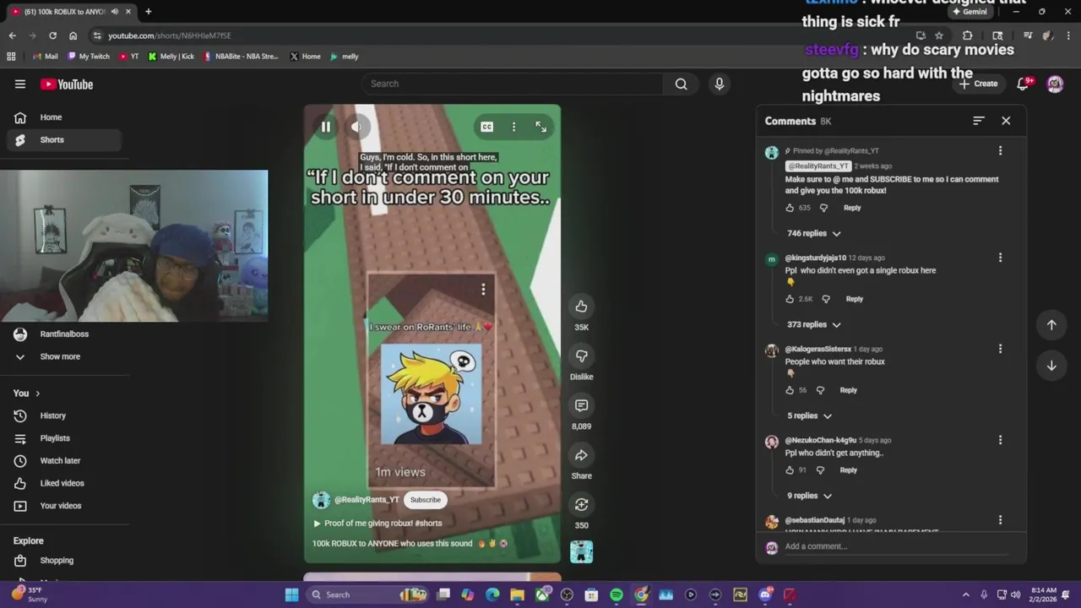Image resolution: width=1081 pixels, height=608 pixels.
Task: Expand 9 replies
Action: pyautogui.click(x=809, y=496)
